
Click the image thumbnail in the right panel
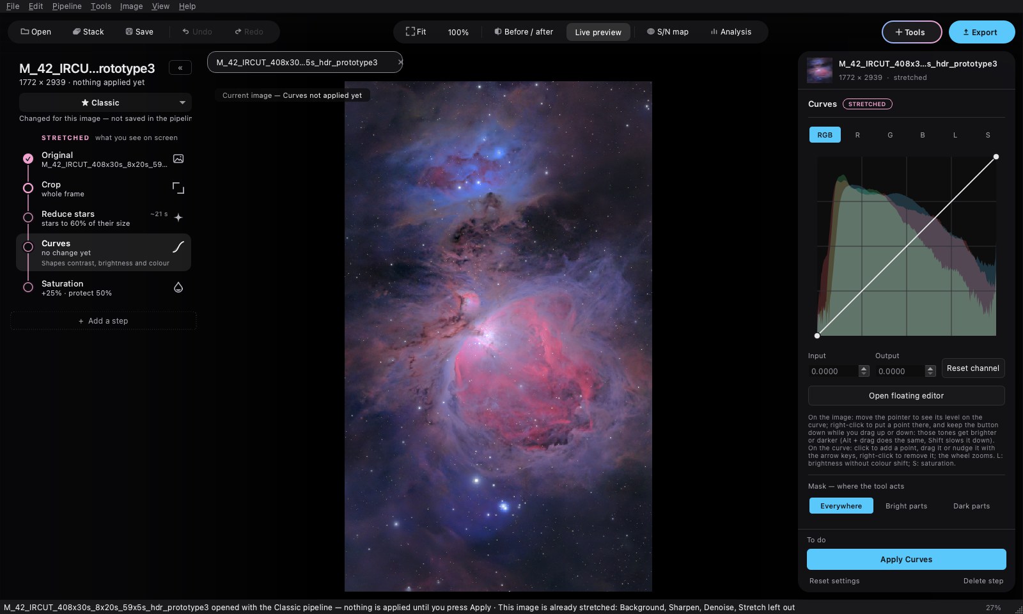click(820, 70)
